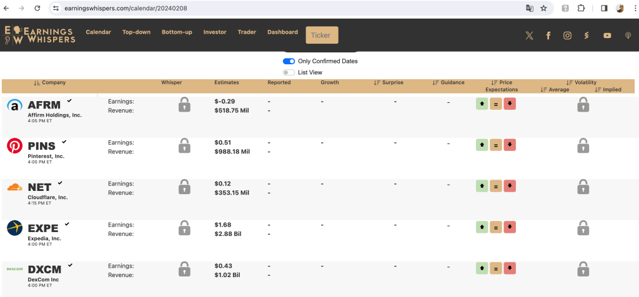This screenshot has height=297, width=639.
Task: Toggle the Only Confirmed Dates switch
Action: click(x=289, y=61)
